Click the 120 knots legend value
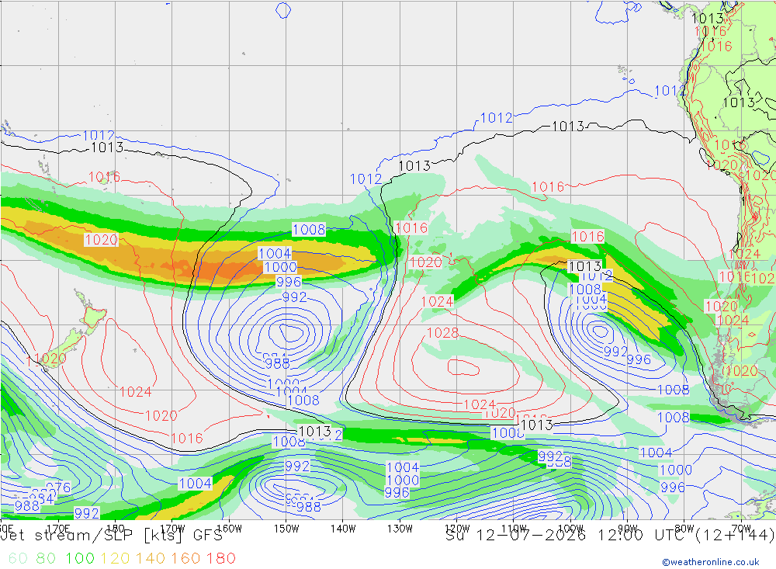This screenshot has height=569, width=776. pos(116,558)
